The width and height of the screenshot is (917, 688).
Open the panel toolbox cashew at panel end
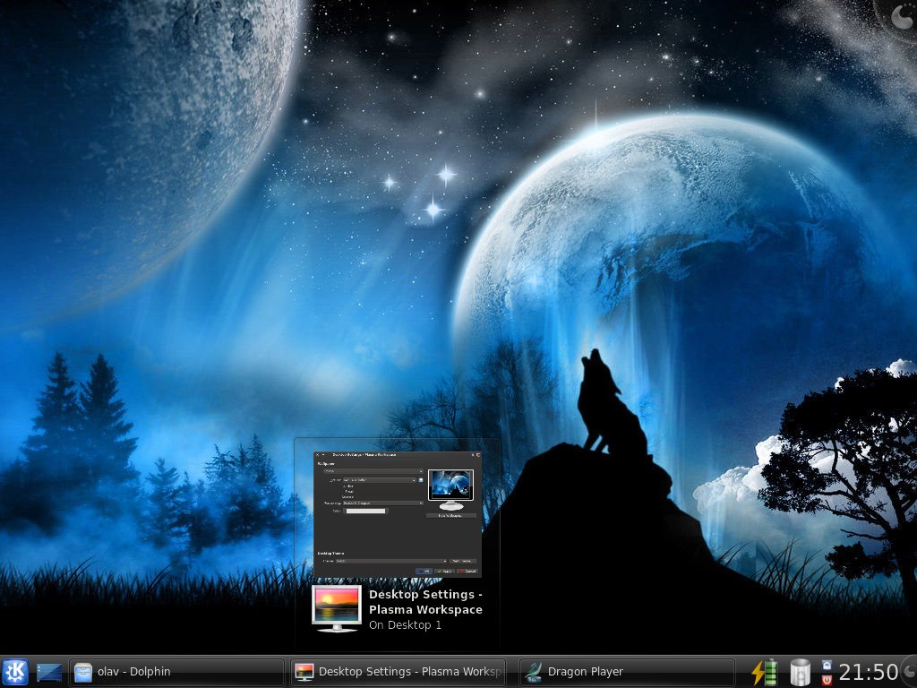click(909, 672)
